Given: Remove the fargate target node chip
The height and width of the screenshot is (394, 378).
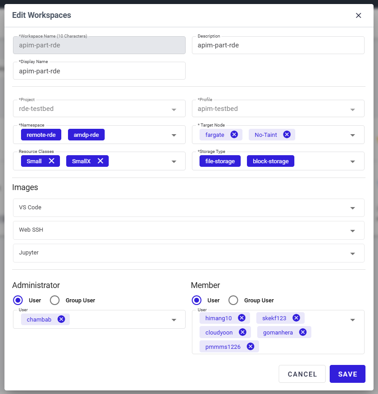Looking at the screenshot, I should coord(234,135).
